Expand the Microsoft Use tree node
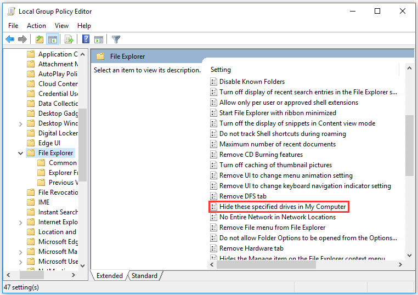 [20, 262]
